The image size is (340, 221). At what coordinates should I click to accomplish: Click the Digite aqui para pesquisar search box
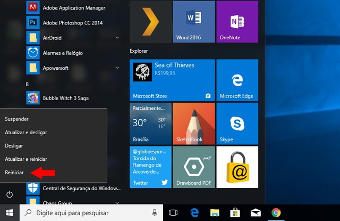[x=91, y=212]
